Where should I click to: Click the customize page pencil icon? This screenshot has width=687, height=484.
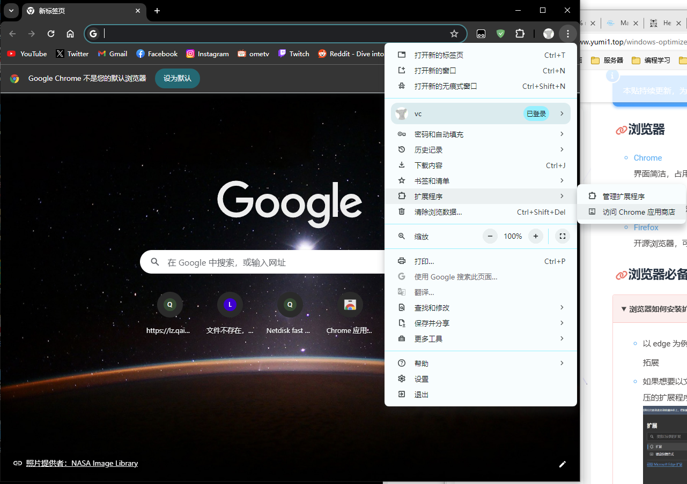coord(562,464)
